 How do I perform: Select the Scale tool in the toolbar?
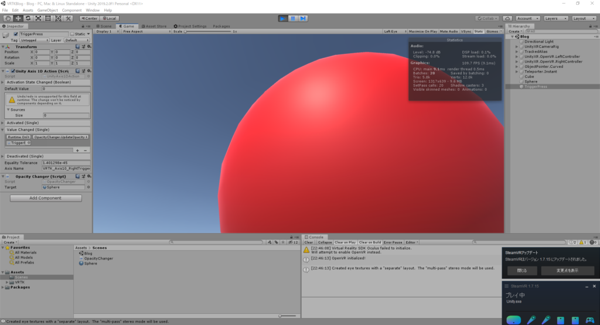38,18
